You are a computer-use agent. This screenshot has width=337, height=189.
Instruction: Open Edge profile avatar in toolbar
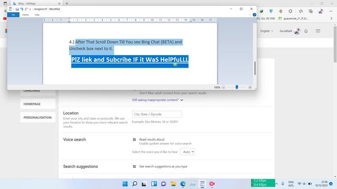pos(321,11)
